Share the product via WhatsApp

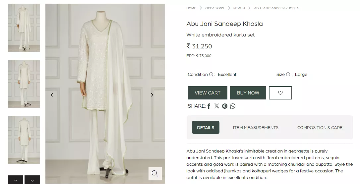[x=233, y=106]
